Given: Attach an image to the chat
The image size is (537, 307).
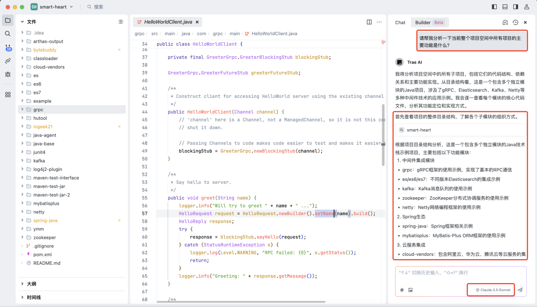Looking at the screenshot, I should tap(411, 290).
